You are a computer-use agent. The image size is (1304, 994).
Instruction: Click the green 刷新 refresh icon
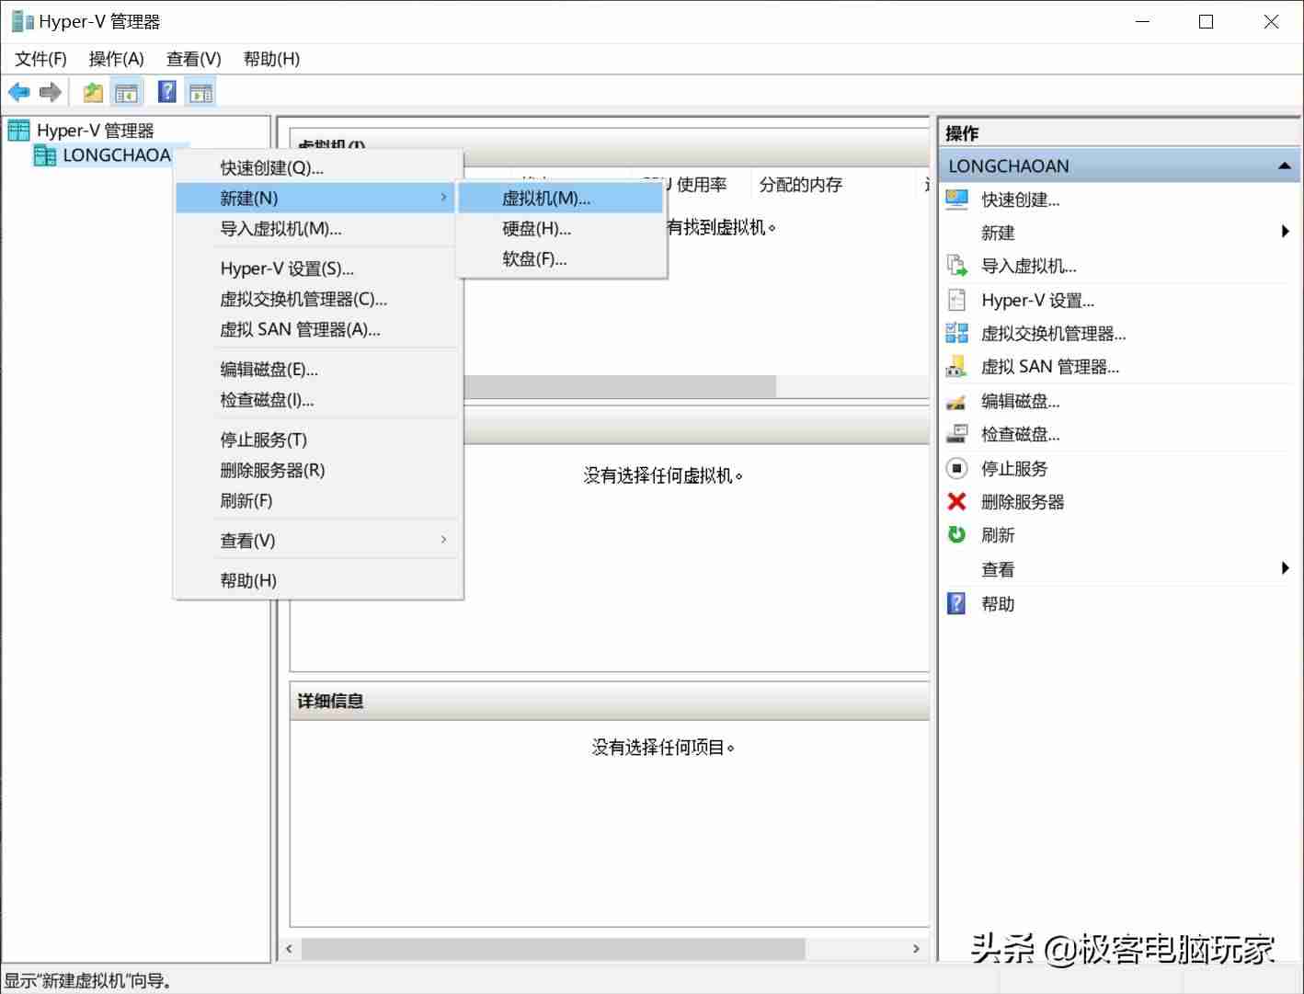[x=957, y=534]
